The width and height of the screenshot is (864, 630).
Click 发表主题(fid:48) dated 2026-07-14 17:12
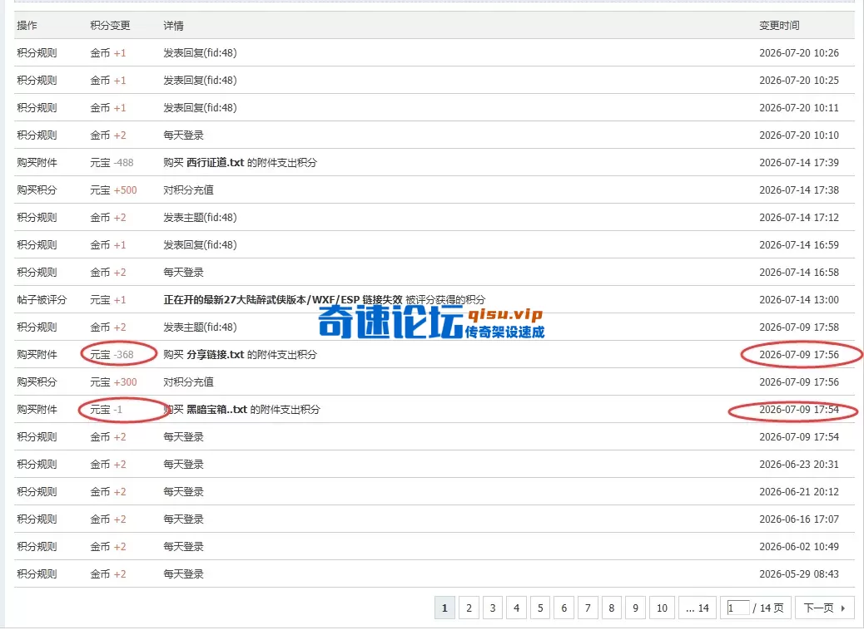200,218
